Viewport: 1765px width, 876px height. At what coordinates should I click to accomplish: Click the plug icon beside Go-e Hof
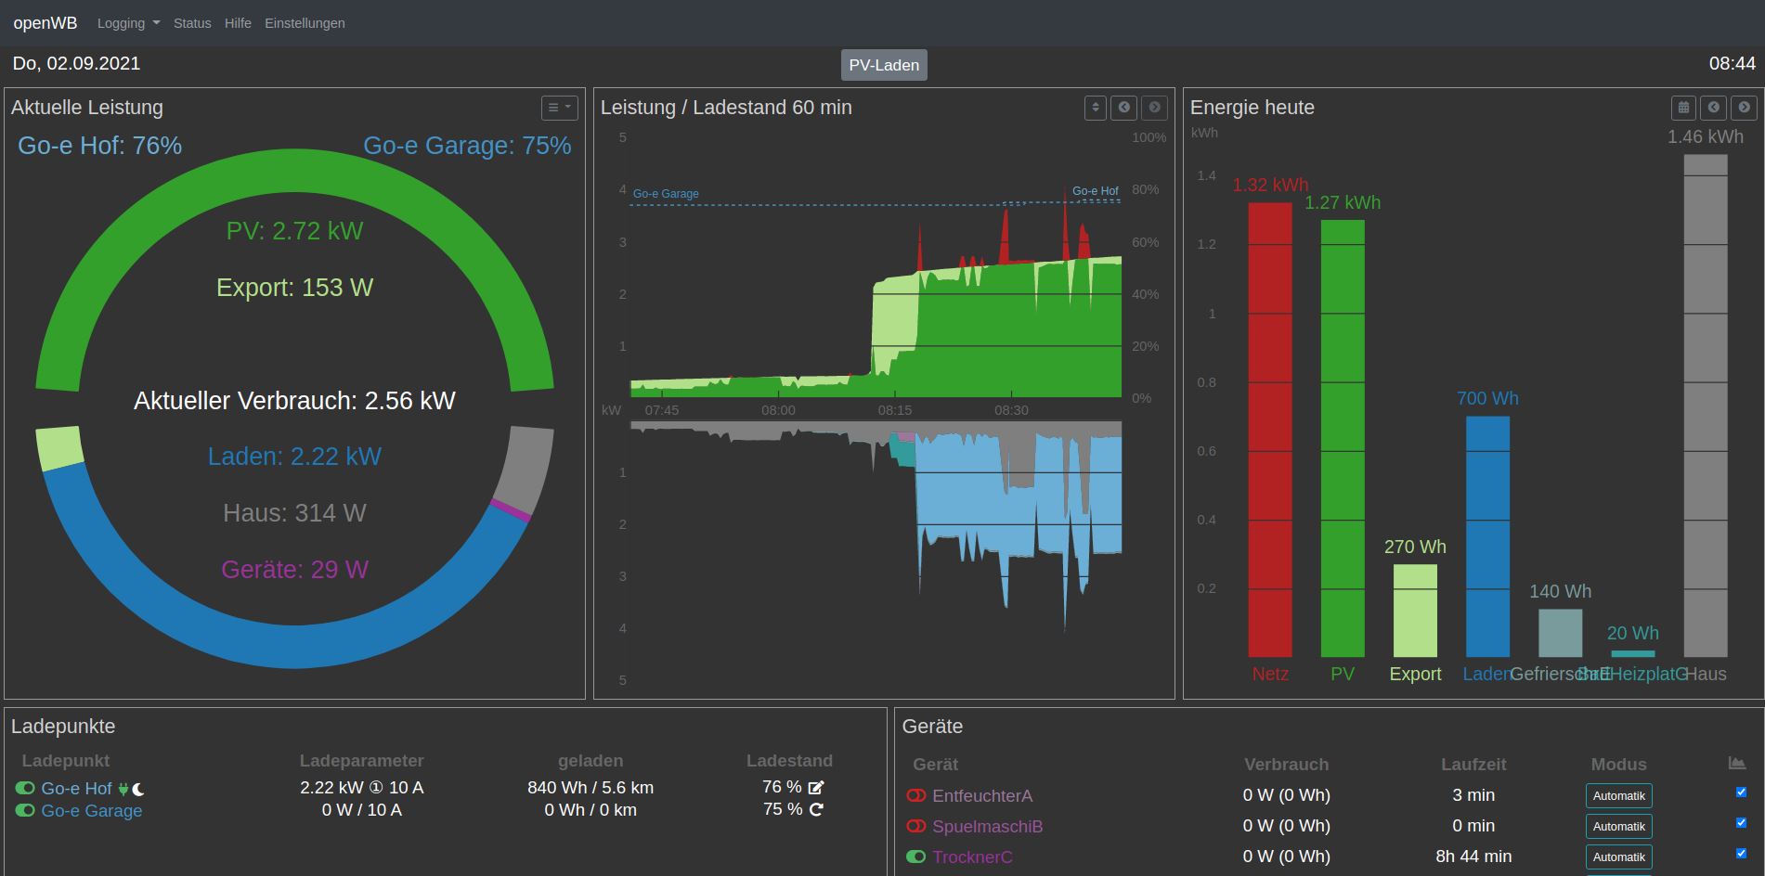(x=123, y=790)
